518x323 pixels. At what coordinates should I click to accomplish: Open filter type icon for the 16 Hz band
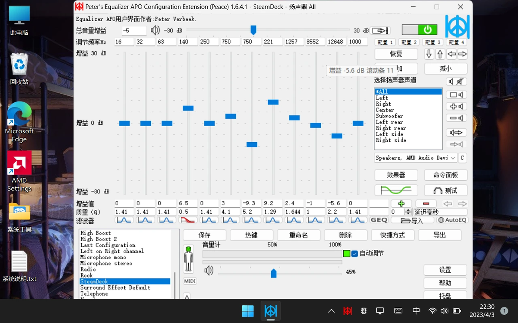(124, 220)
